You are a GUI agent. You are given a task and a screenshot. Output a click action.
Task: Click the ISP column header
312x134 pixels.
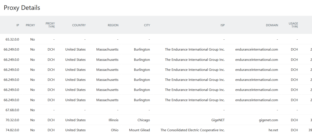pyautogui.click(x=222, y=25)
